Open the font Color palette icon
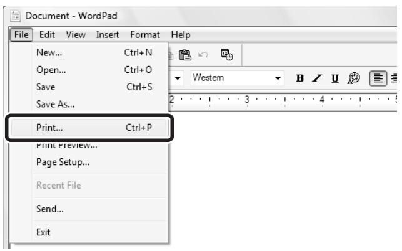The width and height of the screenshot is (402, 251). (353, 78)
